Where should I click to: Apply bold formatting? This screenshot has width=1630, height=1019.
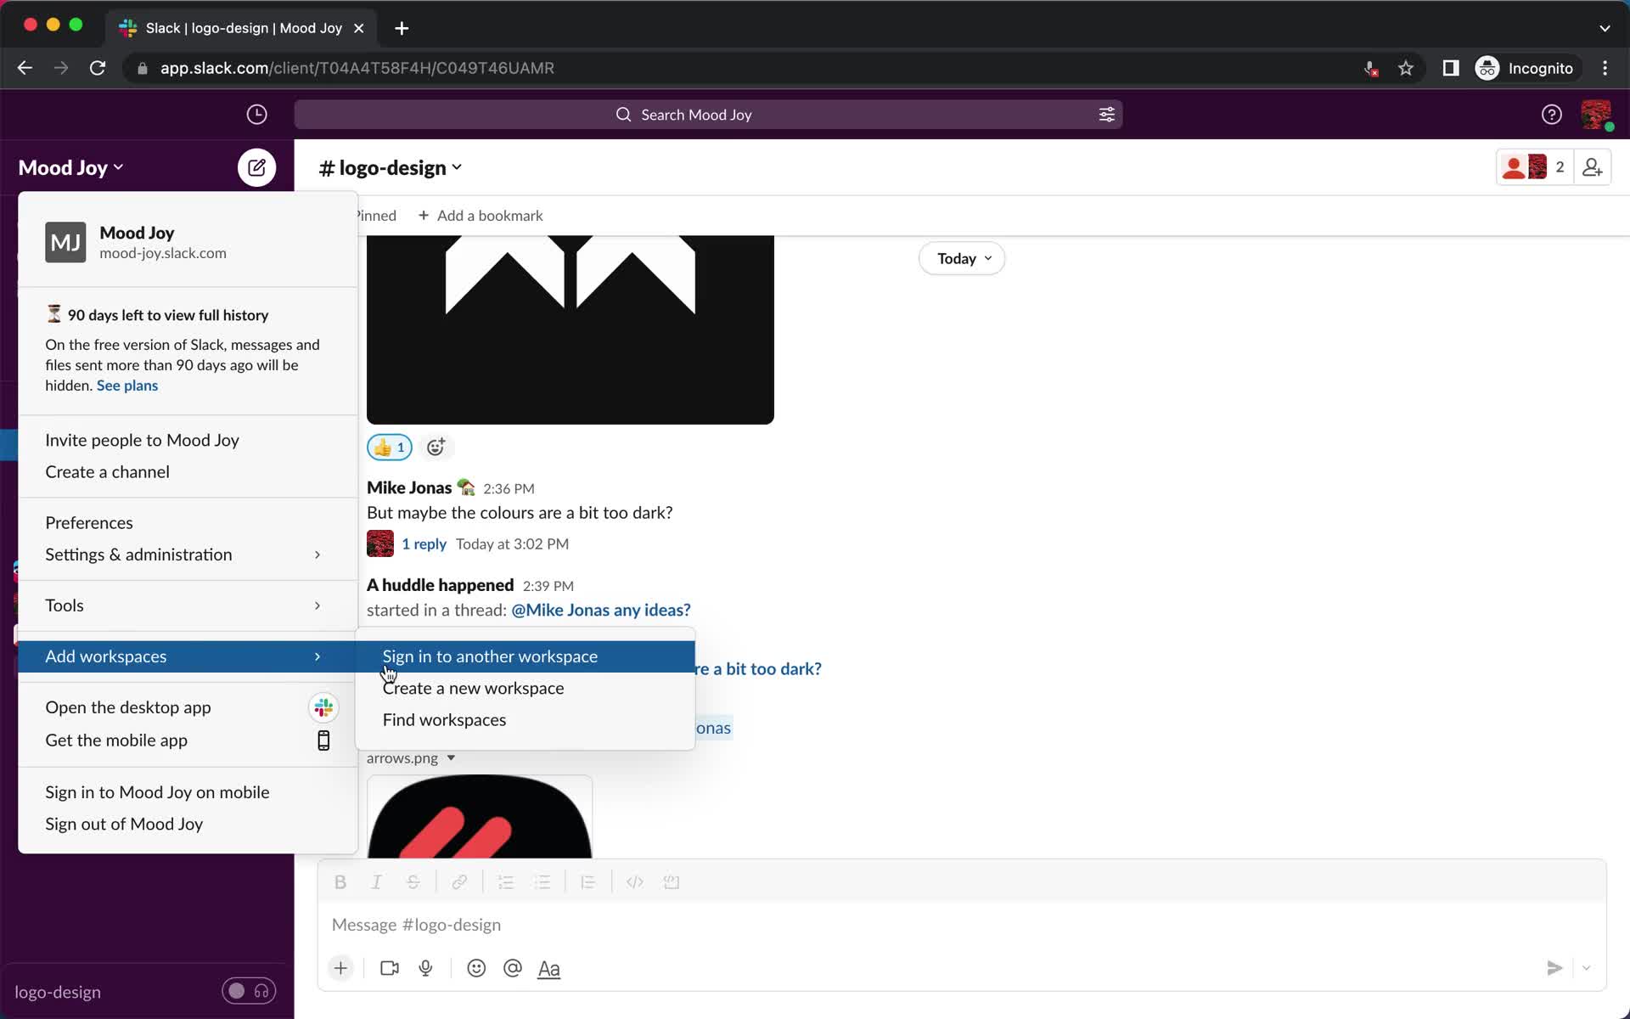point(340,882)
